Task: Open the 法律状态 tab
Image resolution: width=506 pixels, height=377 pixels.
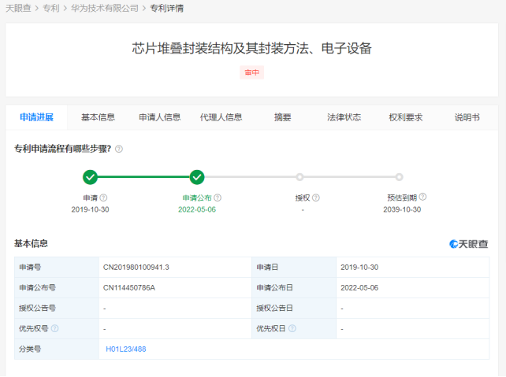Action: [344, 117]
